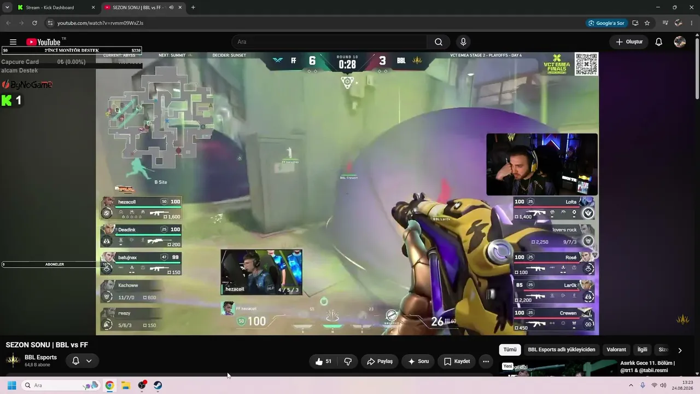Image resolution: width=700 pixels, height=394 pixels.
Task: Open the YouTube guide hamburger menu
Action: [x=13, y=42]
